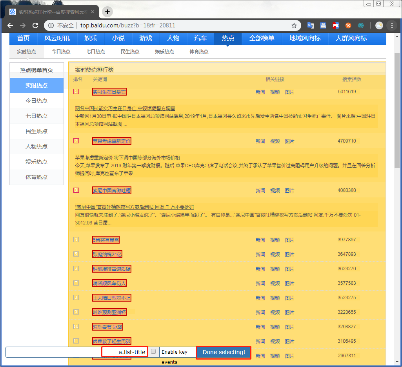
Task: Open the 游戏 nav item
Action: [x=146, y=38]
